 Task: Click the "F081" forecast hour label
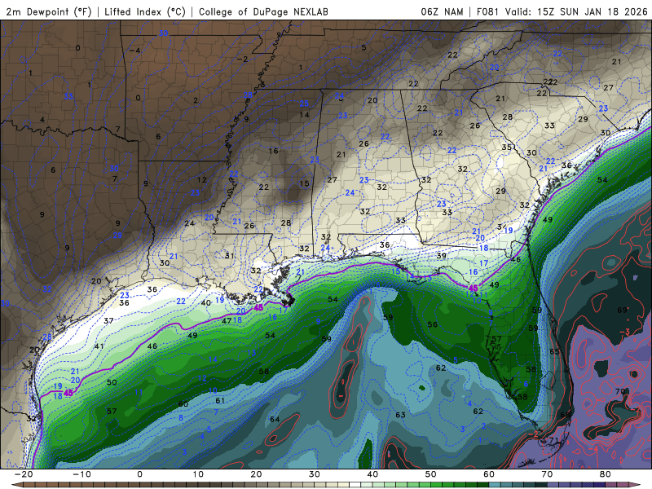point(487,11)
